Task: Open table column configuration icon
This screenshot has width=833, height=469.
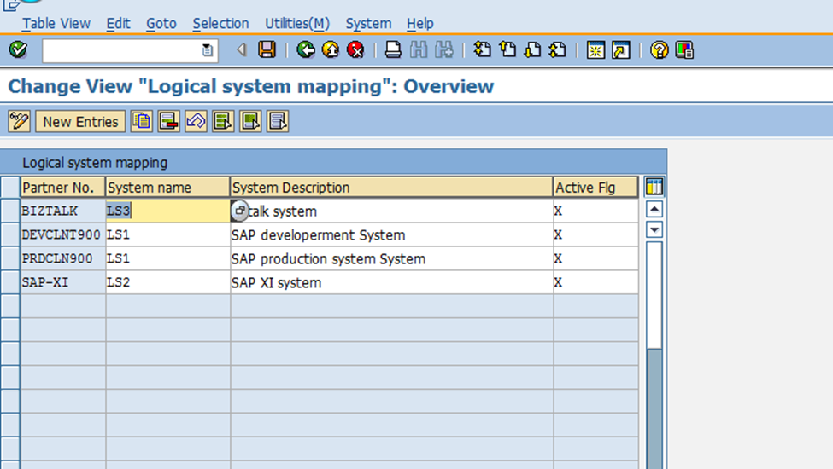Action: [x=654, y=187]
